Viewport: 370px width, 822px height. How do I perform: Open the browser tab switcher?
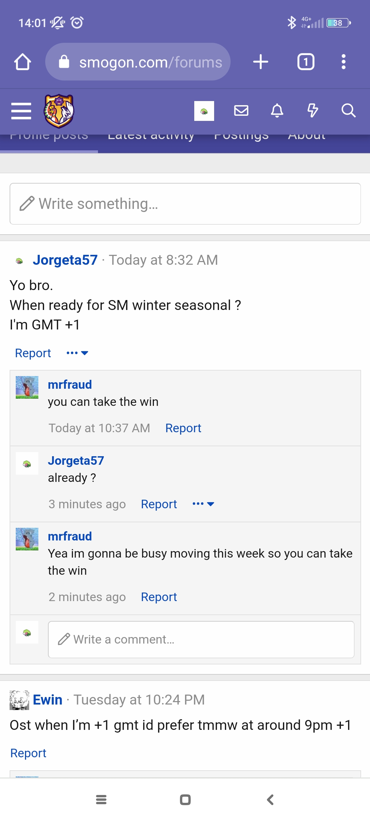pyautogui.click(x=306, y=62)
